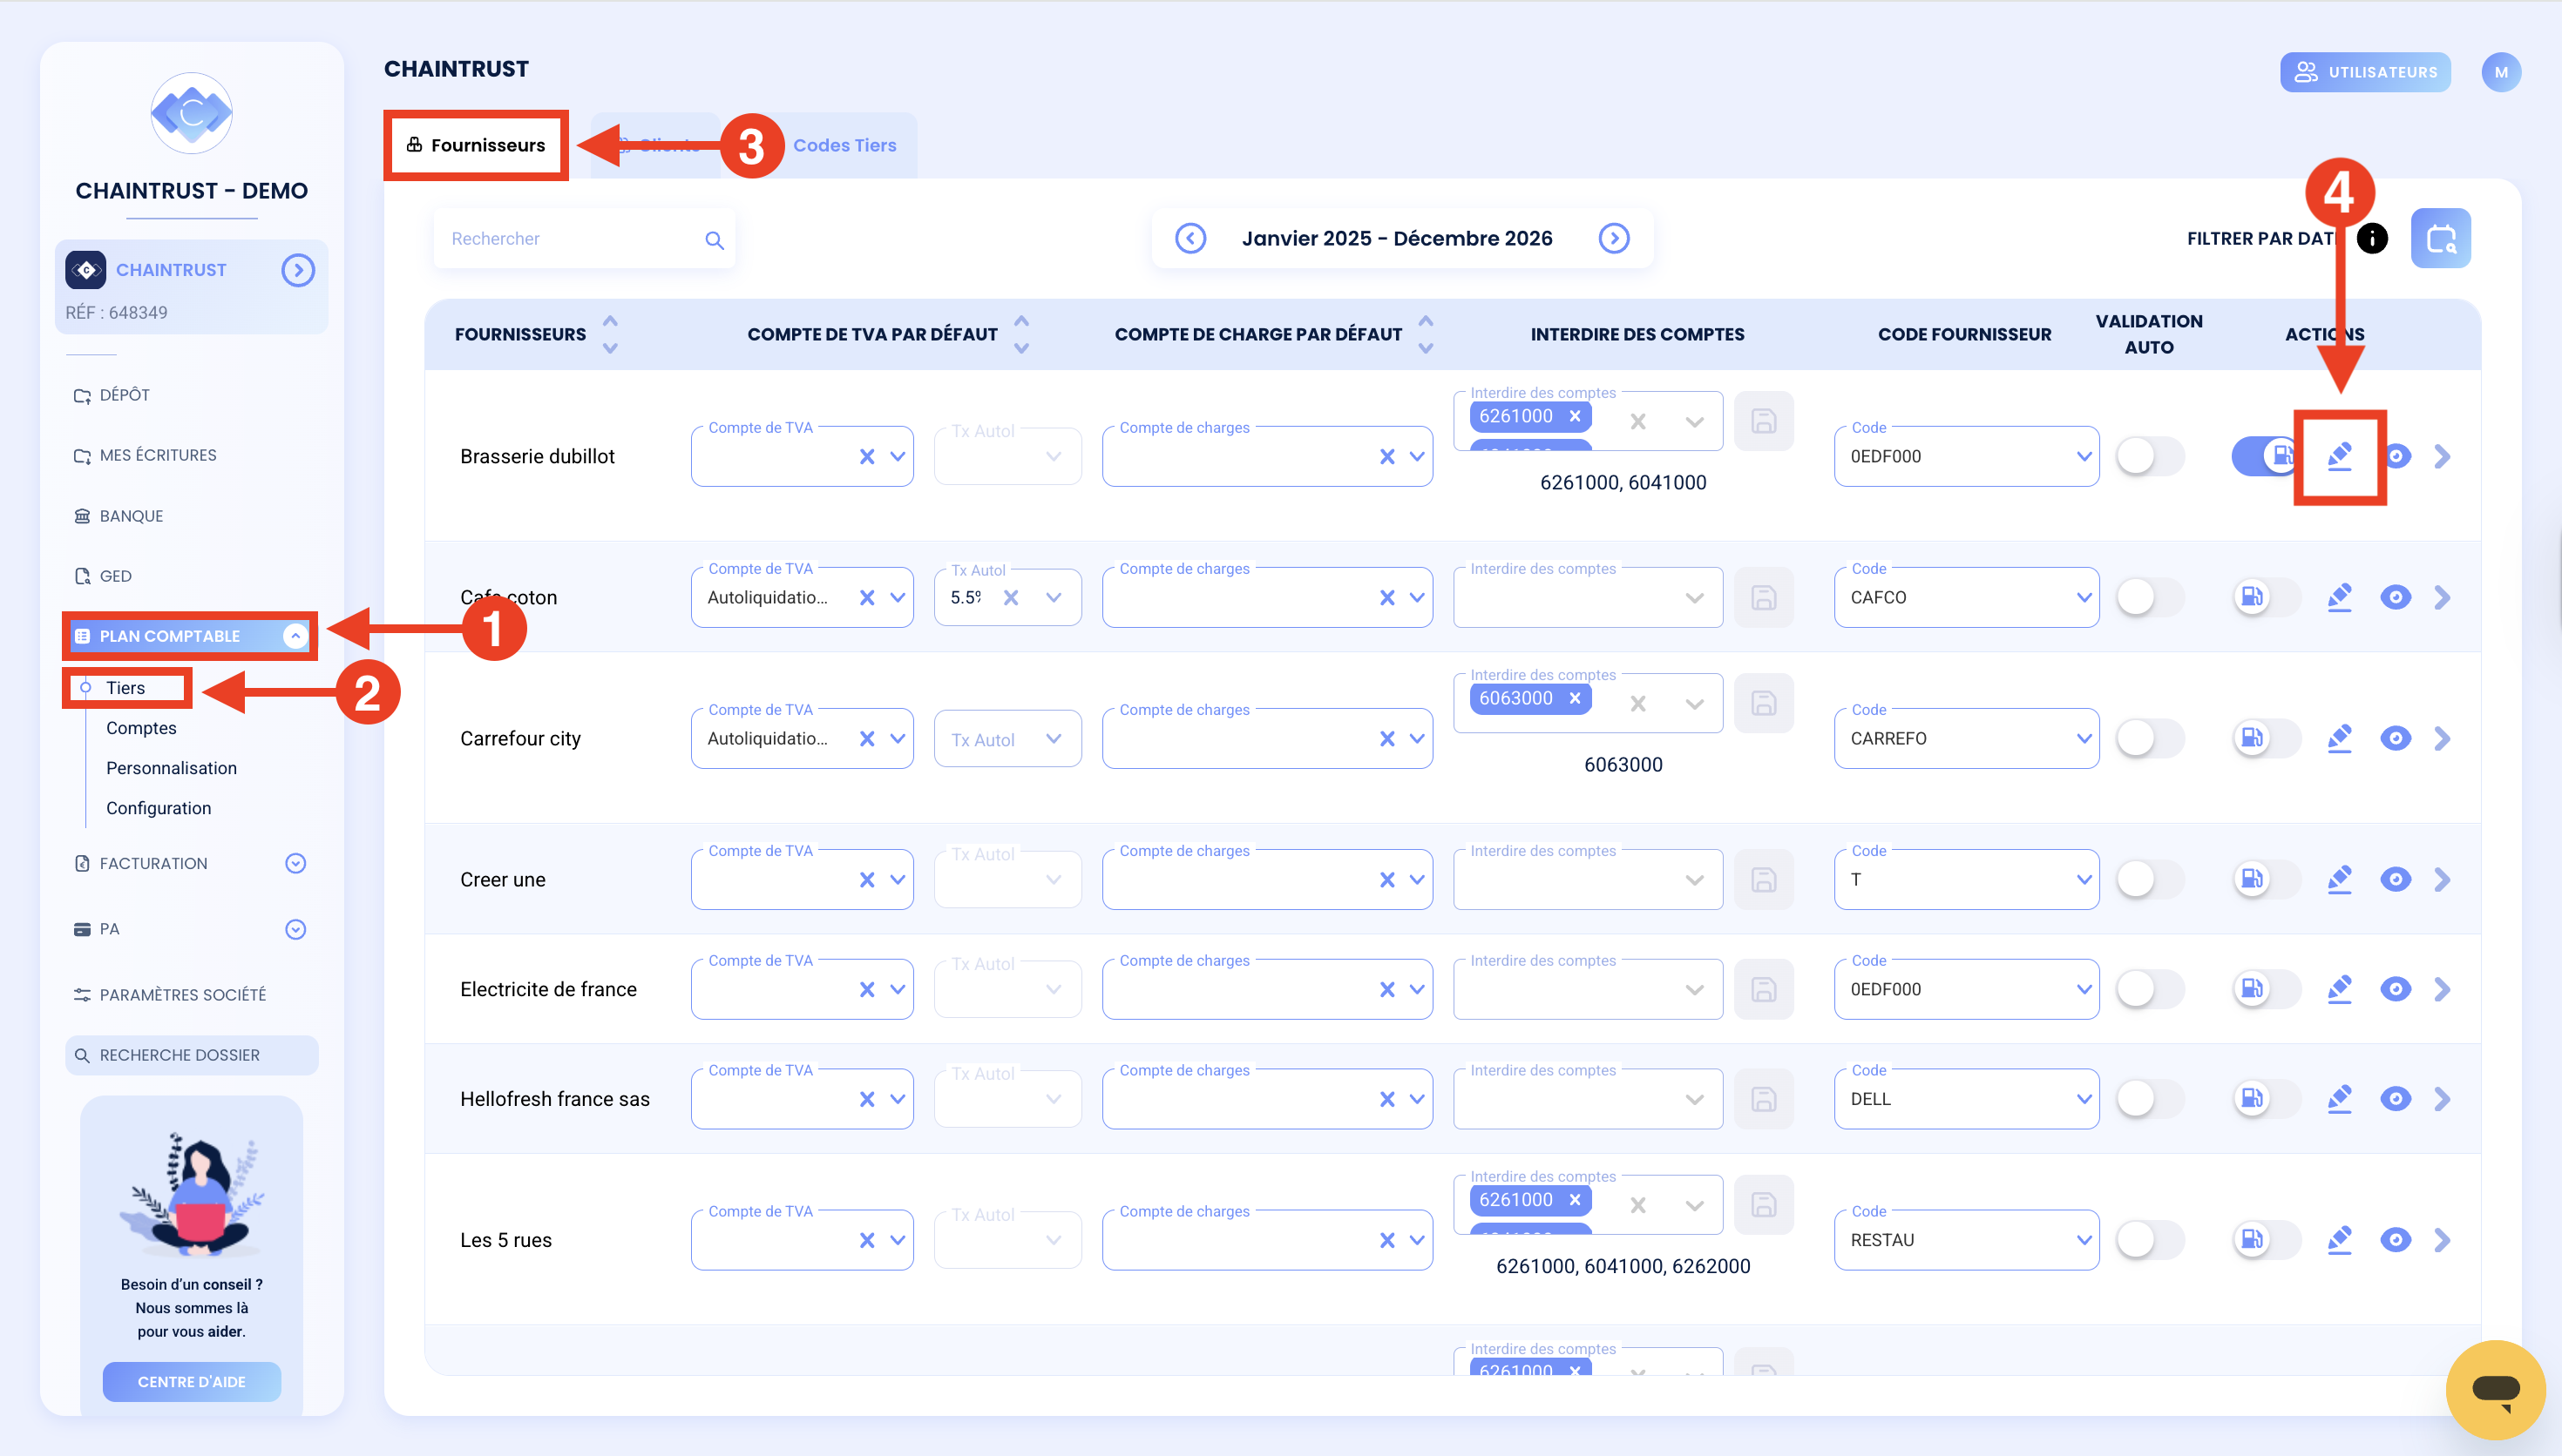Open Code RESTAU dropdown

pyautogui.click(x=2083, y=1240)
